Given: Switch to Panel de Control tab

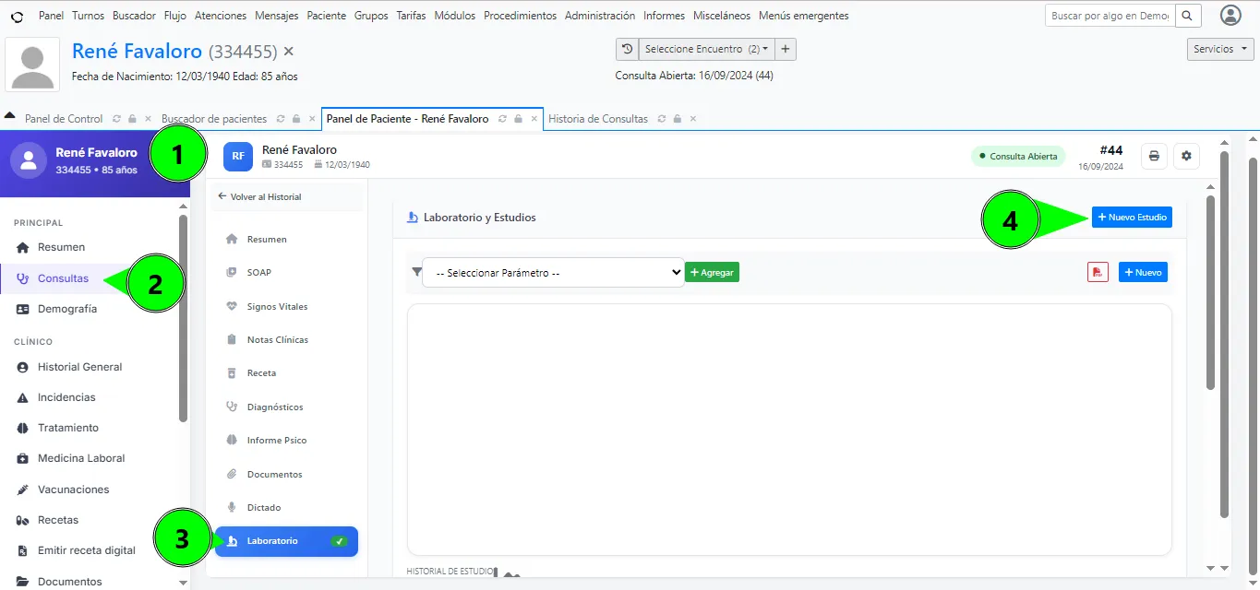Looking at the screenshot, I should (x=64, y=119).
